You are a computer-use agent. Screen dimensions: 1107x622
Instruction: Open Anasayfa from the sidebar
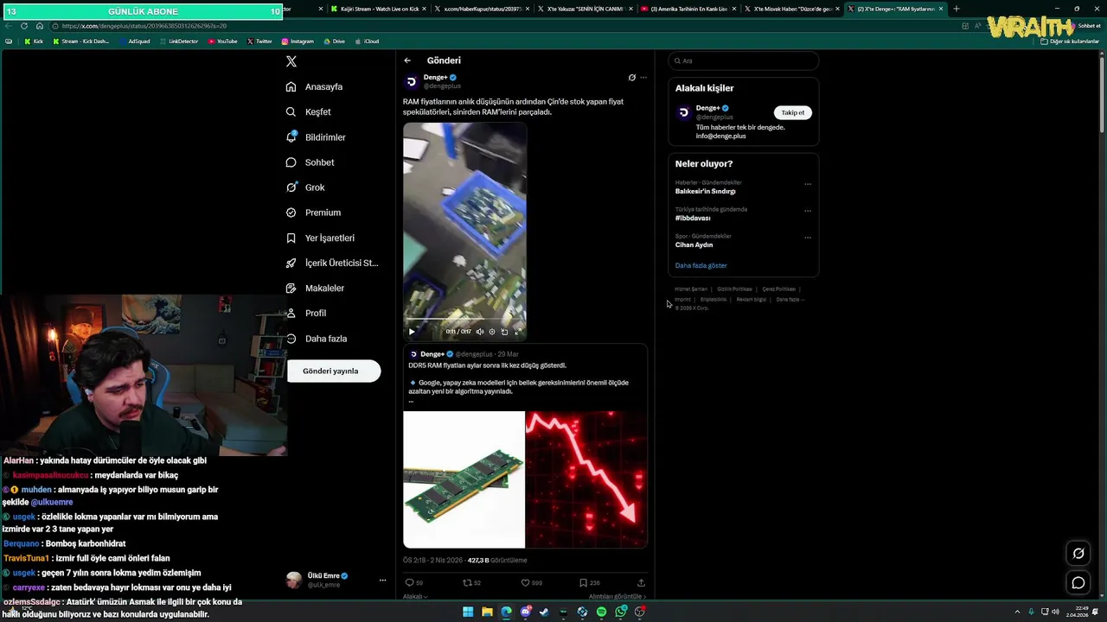click(315, 86)
